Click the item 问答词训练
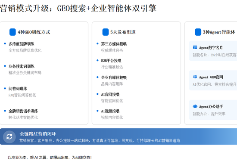Image resolution: width=237 pixels, height=164 pixels. 18,89
